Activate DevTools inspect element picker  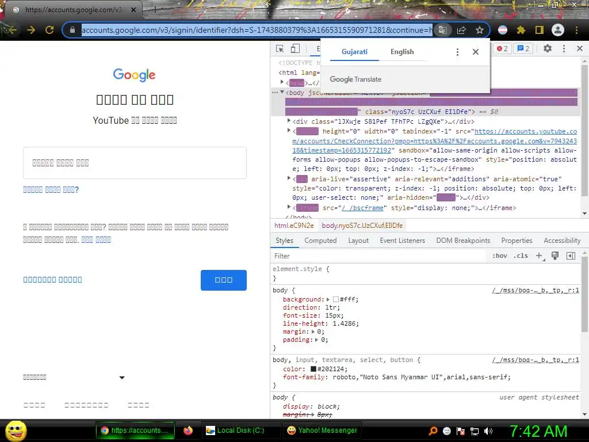(x=280, y=49)
